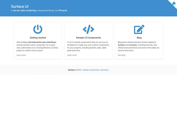
Task: Click the bold server-side rendering text
Action: click(x=24, y=11)
